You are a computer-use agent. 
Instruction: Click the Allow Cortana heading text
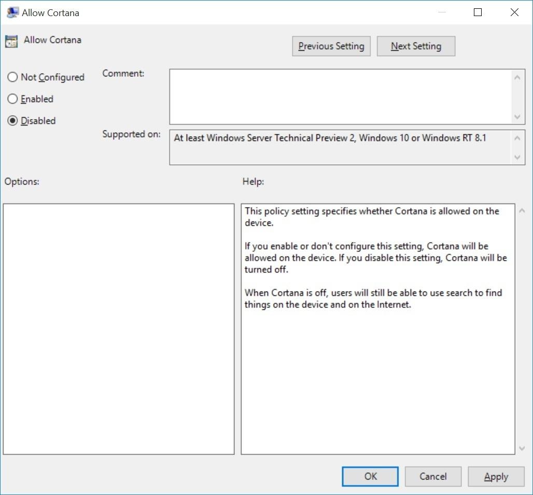52,40
